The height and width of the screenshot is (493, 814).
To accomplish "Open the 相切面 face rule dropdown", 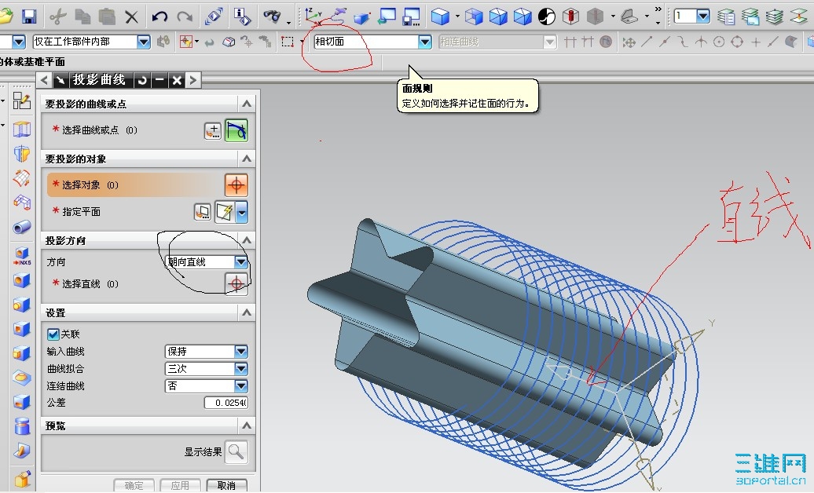I will pos(424,42).
